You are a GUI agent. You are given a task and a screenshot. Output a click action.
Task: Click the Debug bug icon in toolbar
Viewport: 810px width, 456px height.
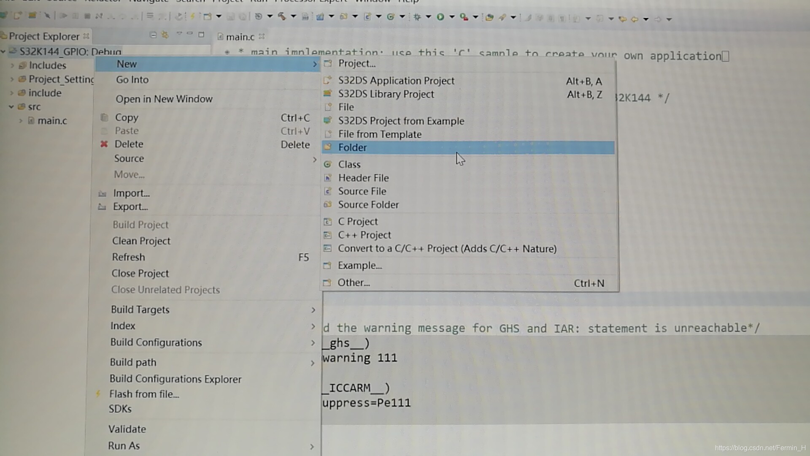417,17
